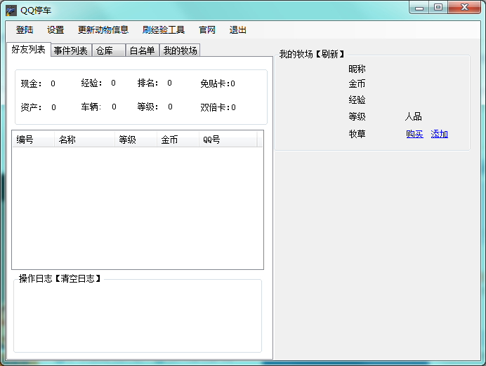Switch to the 好友列表 tab

(x=29, y=50)
